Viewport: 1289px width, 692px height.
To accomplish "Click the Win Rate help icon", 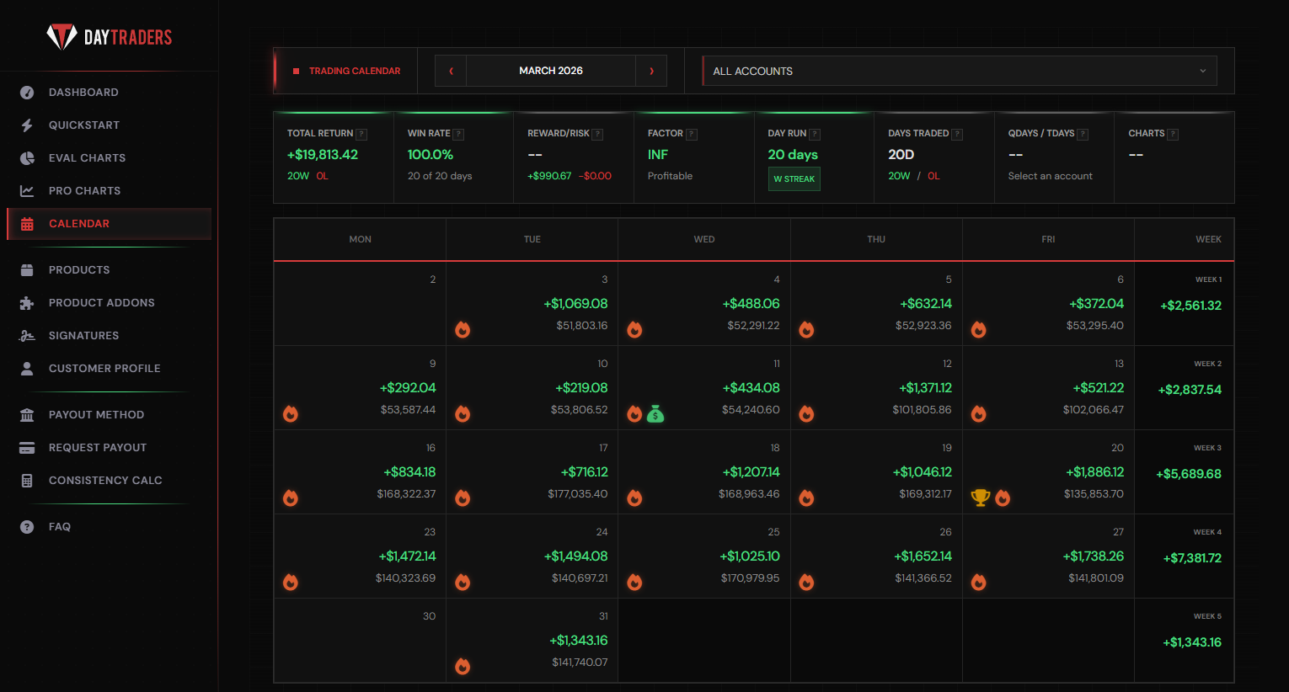I will (x=459, y=134).
